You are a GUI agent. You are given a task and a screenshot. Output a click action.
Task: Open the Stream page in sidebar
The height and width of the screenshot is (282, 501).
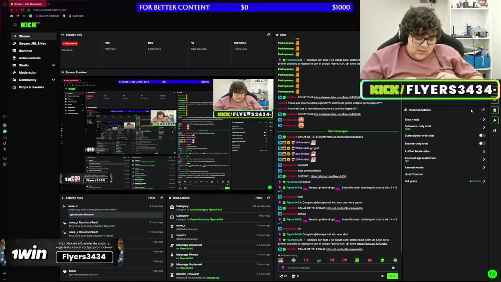(34, 36)
